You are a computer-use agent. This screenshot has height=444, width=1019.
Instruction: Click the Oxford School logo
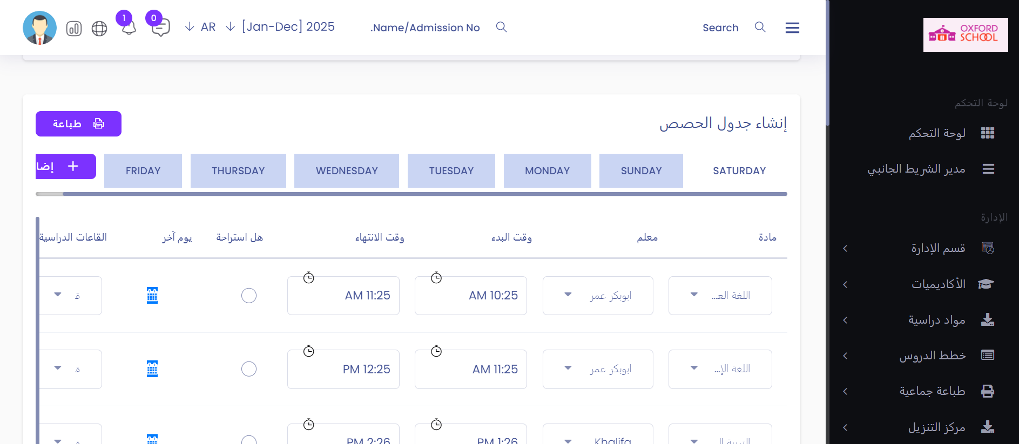pos(965,35)
